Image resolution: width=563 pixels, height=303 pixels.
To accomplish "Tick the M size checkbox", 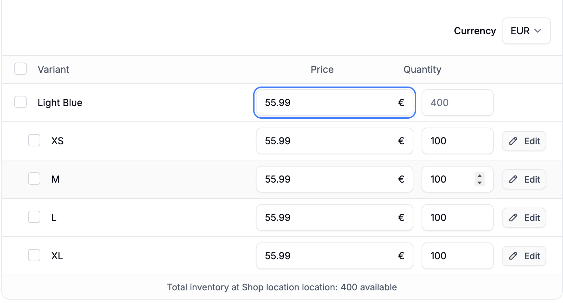I will [x=34, y=179].
